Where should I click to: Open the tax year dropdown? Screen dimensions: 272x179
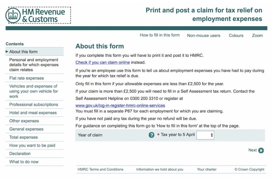205,135
